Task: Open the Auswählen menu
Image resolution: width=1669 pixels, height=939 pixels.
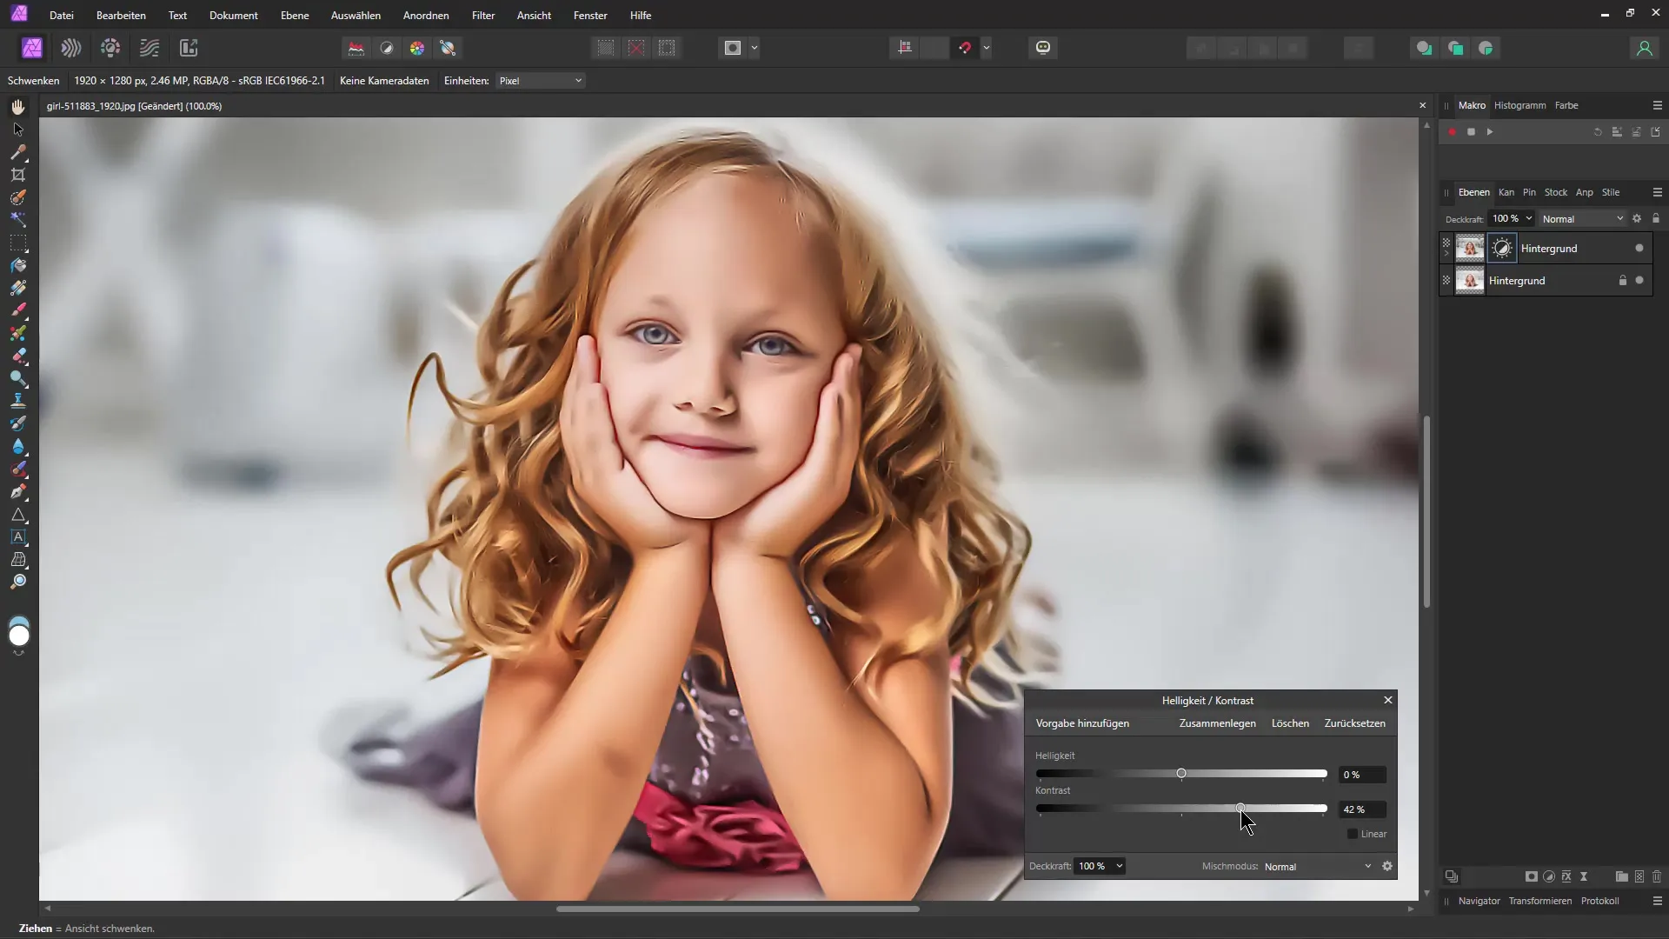Action: [x=356, y=16]
